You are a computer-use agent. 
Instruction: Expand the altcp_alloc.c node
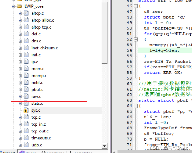point(20,20)
